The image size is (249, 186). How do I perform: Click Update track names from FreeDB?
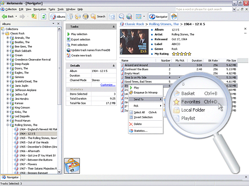[x=90, y=50]
